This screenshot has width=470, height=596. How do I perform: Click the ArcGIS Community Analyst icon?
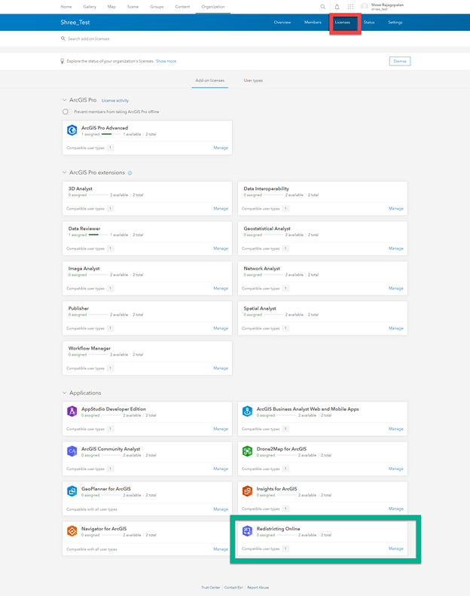[x=72, y=451]
